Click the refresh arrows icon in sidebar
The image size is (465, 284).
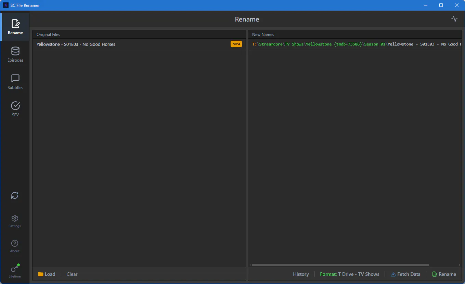click(x=15, y=195)
